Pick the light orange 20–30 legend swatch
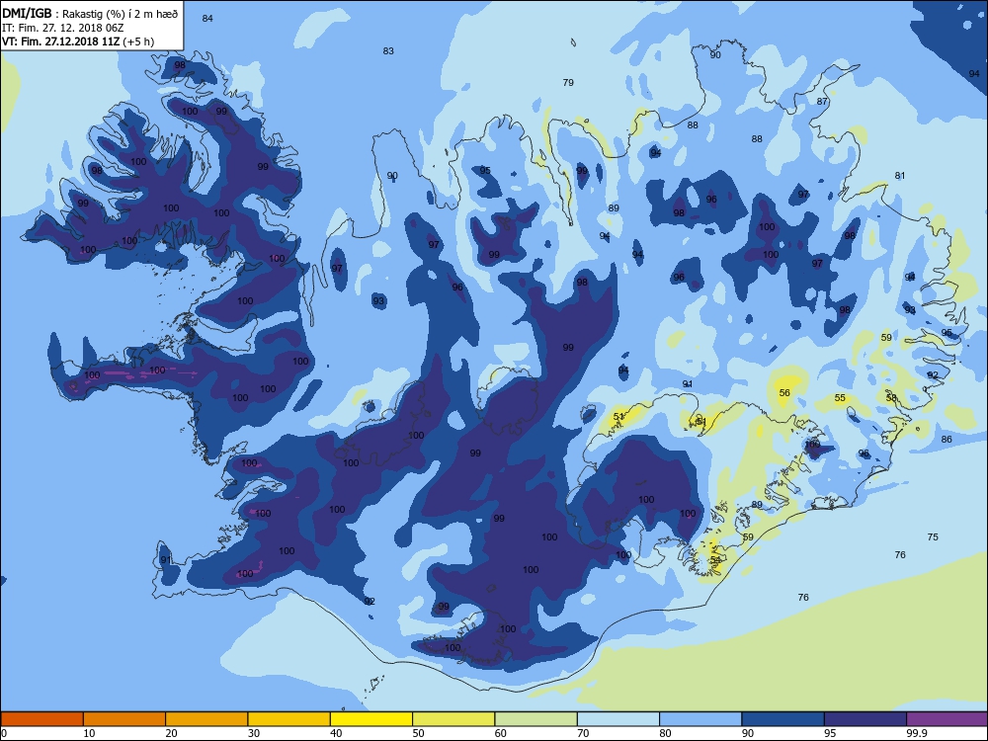This screenshot has height=741, width=988. tap(206, 719)
